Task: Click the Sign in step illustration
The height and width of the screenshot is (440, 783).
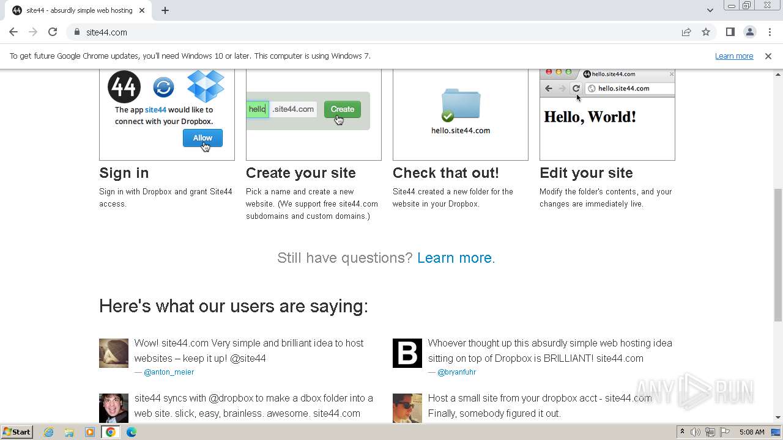Action: [167, 114]
